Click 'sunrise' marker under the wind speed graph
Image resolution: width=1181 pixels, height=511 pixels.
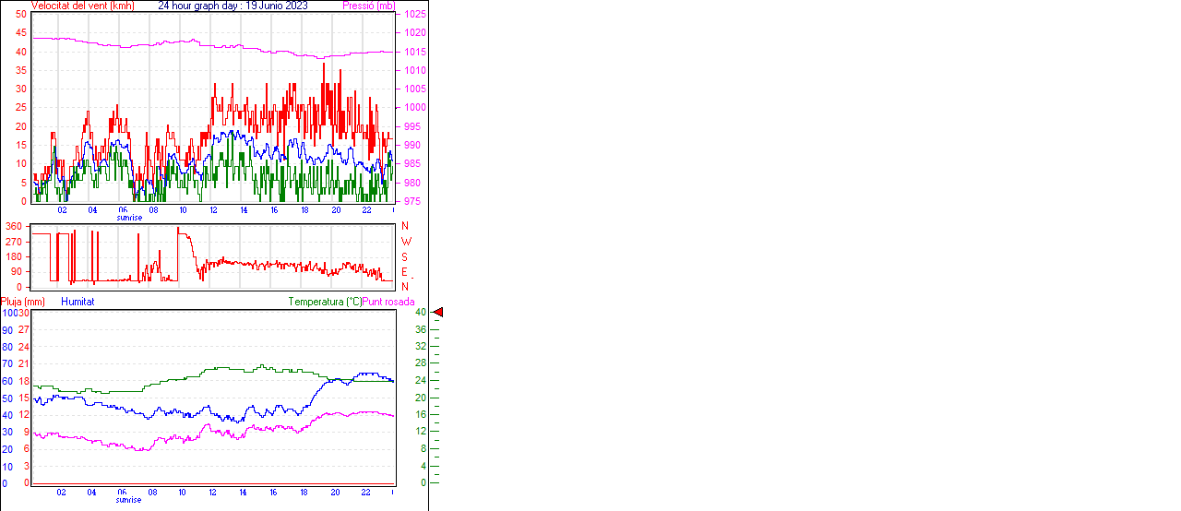(129, 218)
